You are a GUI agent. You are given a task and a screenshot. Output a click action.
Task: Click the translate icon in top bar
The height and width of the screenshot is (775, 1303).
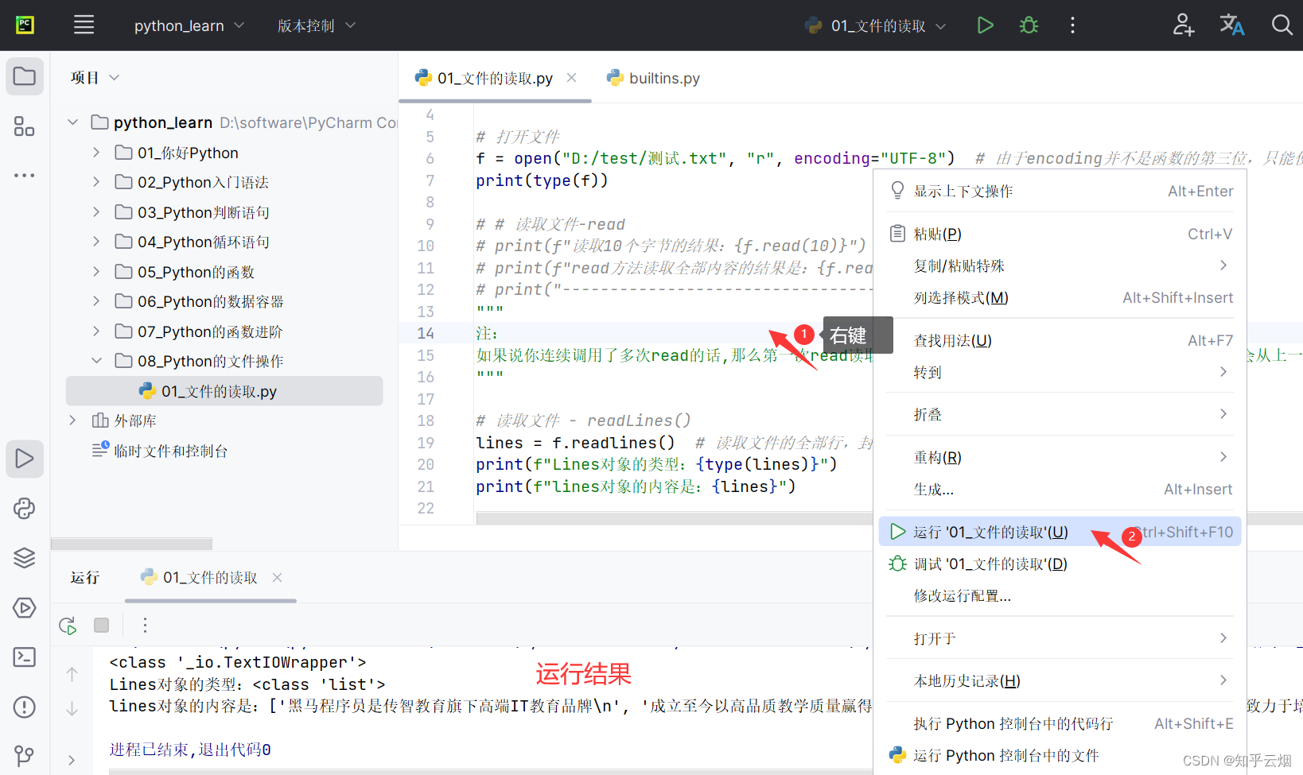[1232, 25]
